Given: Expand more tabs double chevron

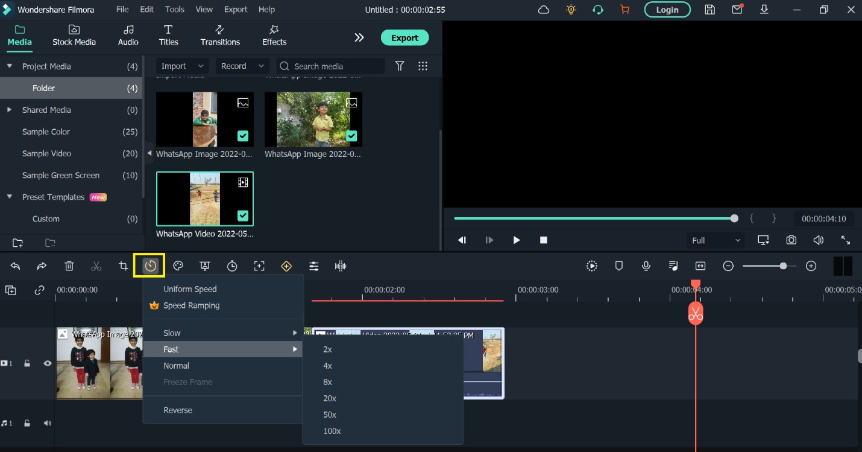Looking at the screenshot, I should click(x=359, y=37).
